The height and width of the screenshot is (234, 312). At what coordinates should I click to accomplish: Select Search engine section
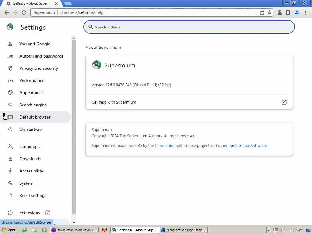pos(35,105)
